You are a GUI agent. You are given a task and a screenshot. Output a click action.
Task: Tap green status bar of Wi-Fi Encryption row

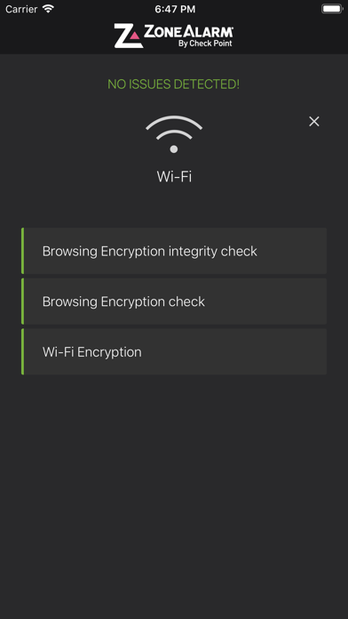[22, 351]
